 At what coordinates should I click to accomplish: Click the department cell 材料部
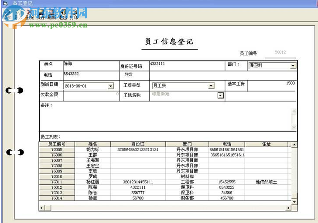(187, 176)
